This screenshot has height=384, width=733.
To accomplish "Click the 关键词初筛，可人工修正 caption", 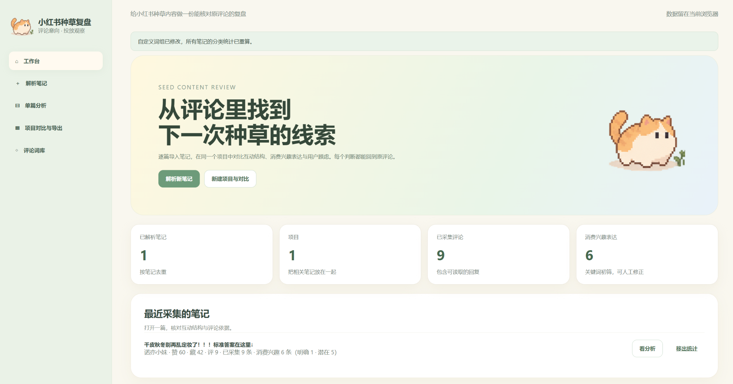I will pos(614,272).
